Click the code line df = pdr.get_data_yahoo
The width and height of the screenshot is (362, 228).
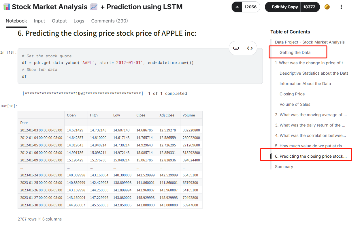(108, 63)
